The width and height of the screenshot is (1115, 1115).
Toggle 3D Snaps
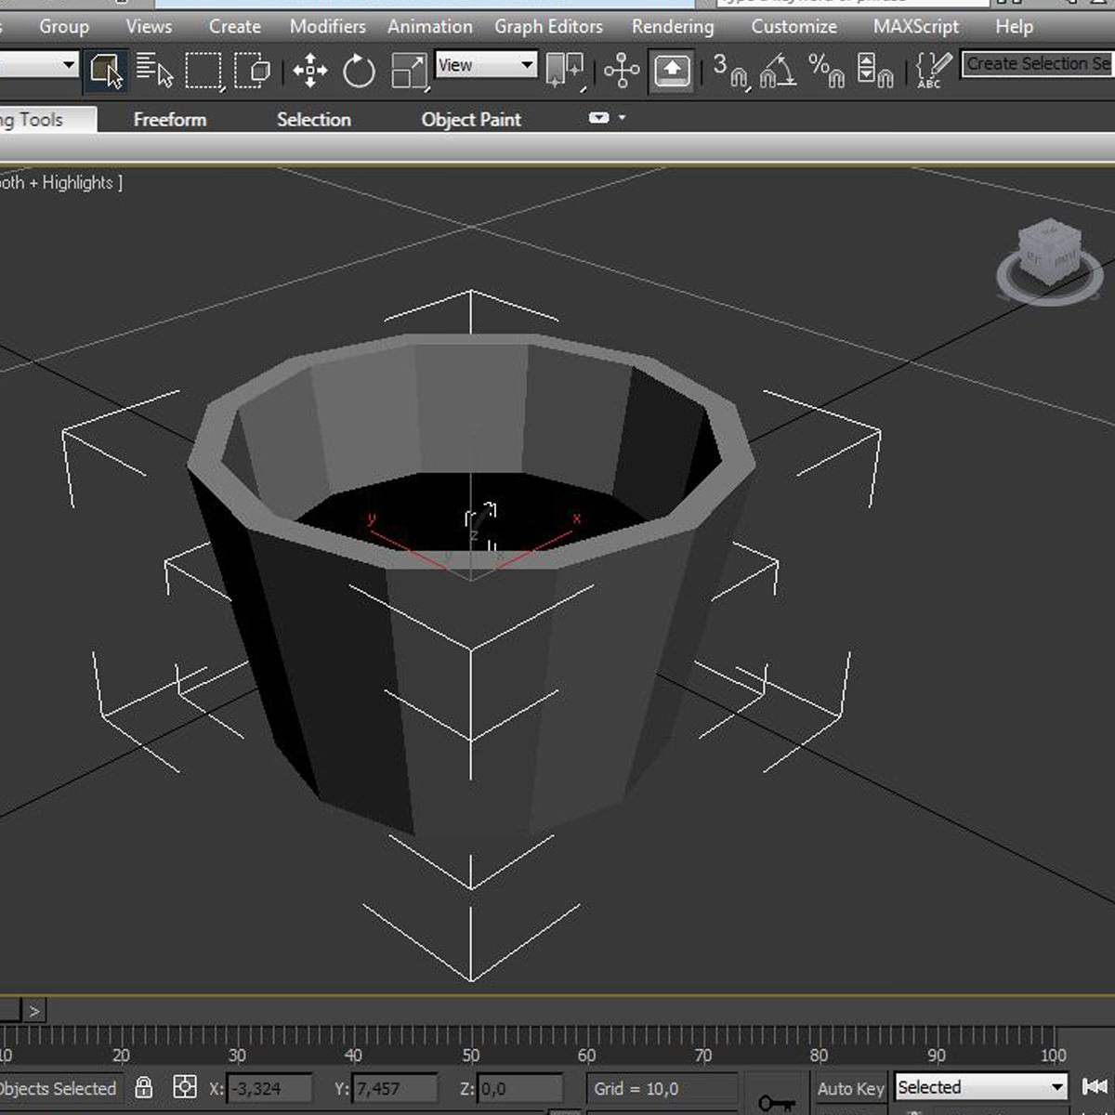click(730, 71)
